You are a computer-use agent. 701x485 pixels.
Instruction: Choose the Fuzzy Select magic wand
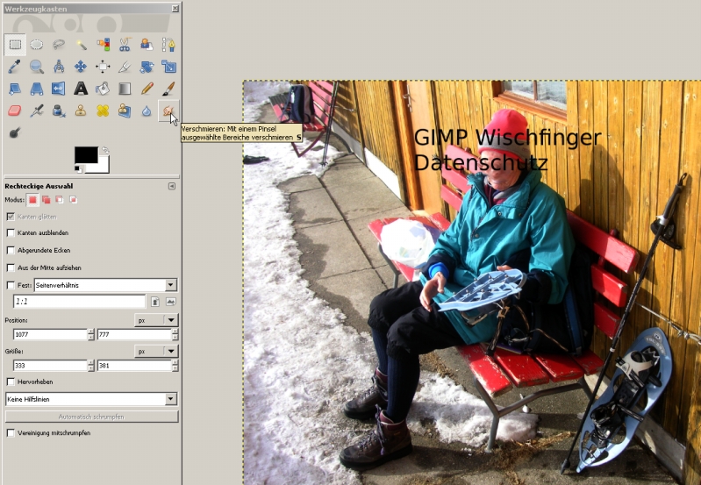pyautogui.click(x=81, y=44)
